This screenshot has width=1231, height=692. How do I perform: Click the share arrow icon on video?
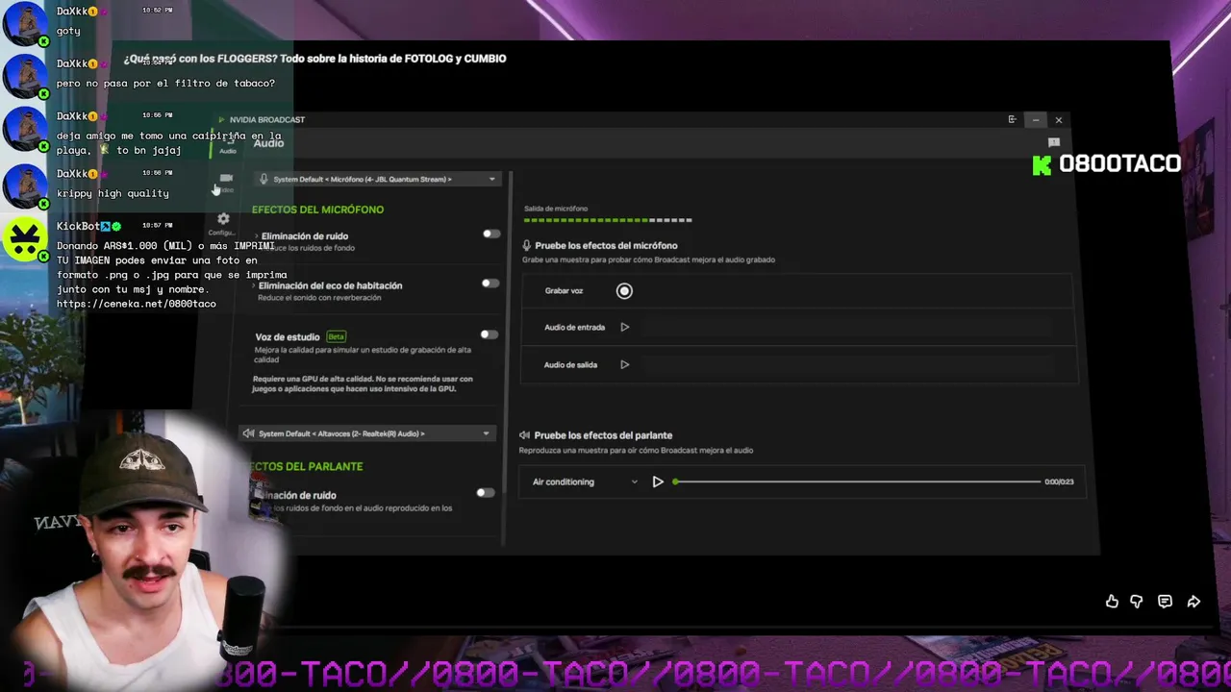1193,602
